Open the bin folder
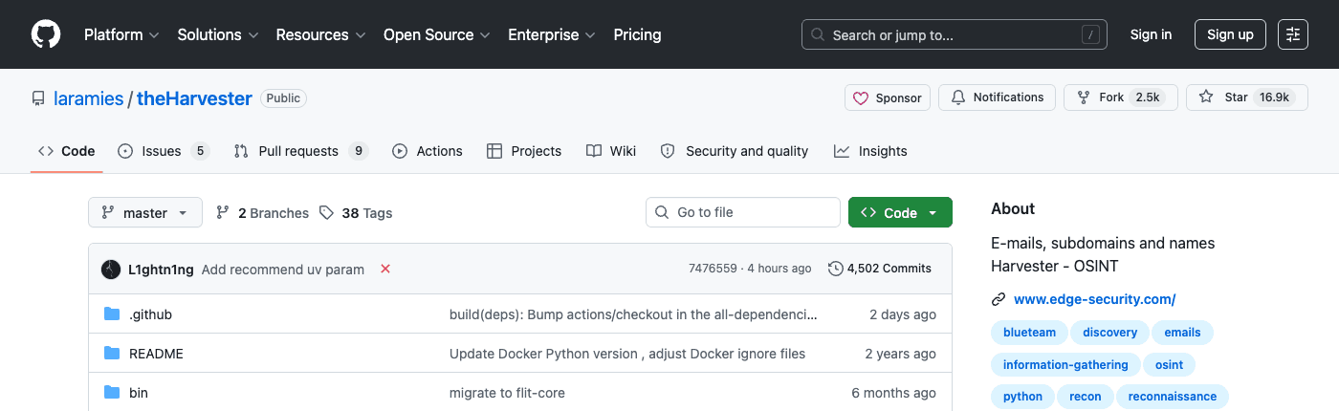The height and width of the screenshot is (411, 1339). 139,393
